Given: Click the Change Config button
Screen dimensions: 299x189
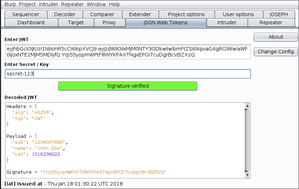Looking at the screenshot, I should (276, 52).
